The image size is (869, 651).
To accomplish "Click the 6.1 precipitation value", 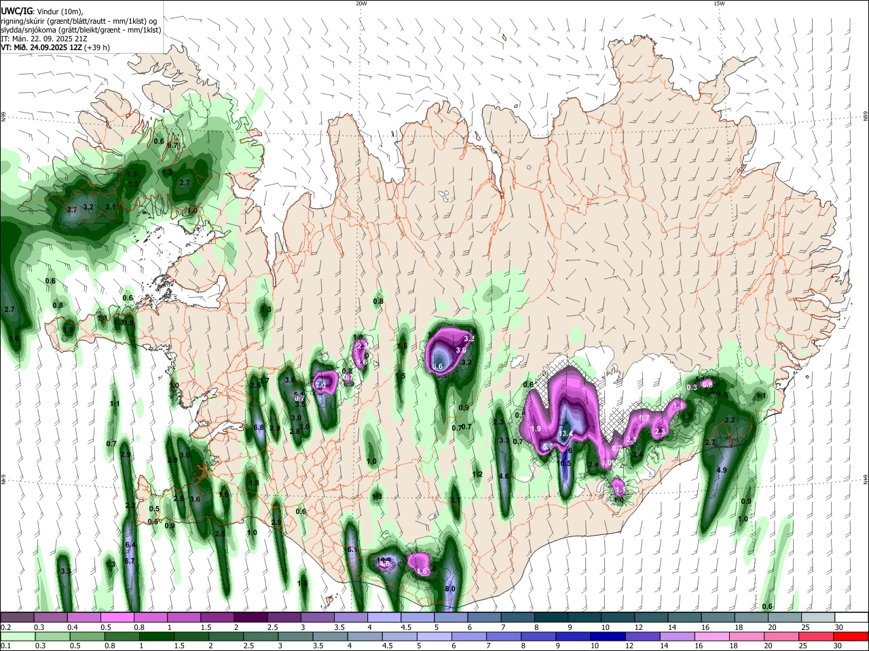I will 352,549.
